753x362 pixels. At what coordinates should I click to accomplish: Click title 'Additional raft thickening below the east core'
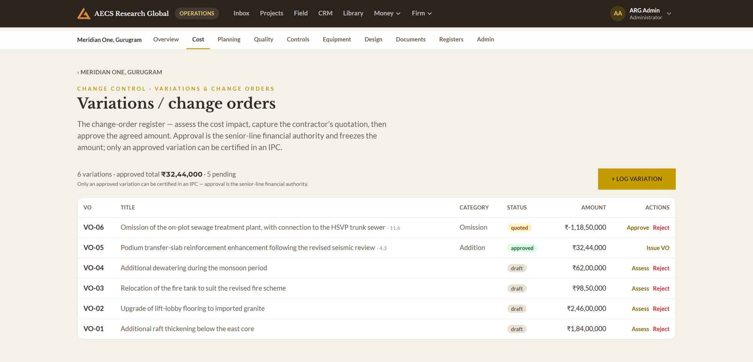[187, 329]
